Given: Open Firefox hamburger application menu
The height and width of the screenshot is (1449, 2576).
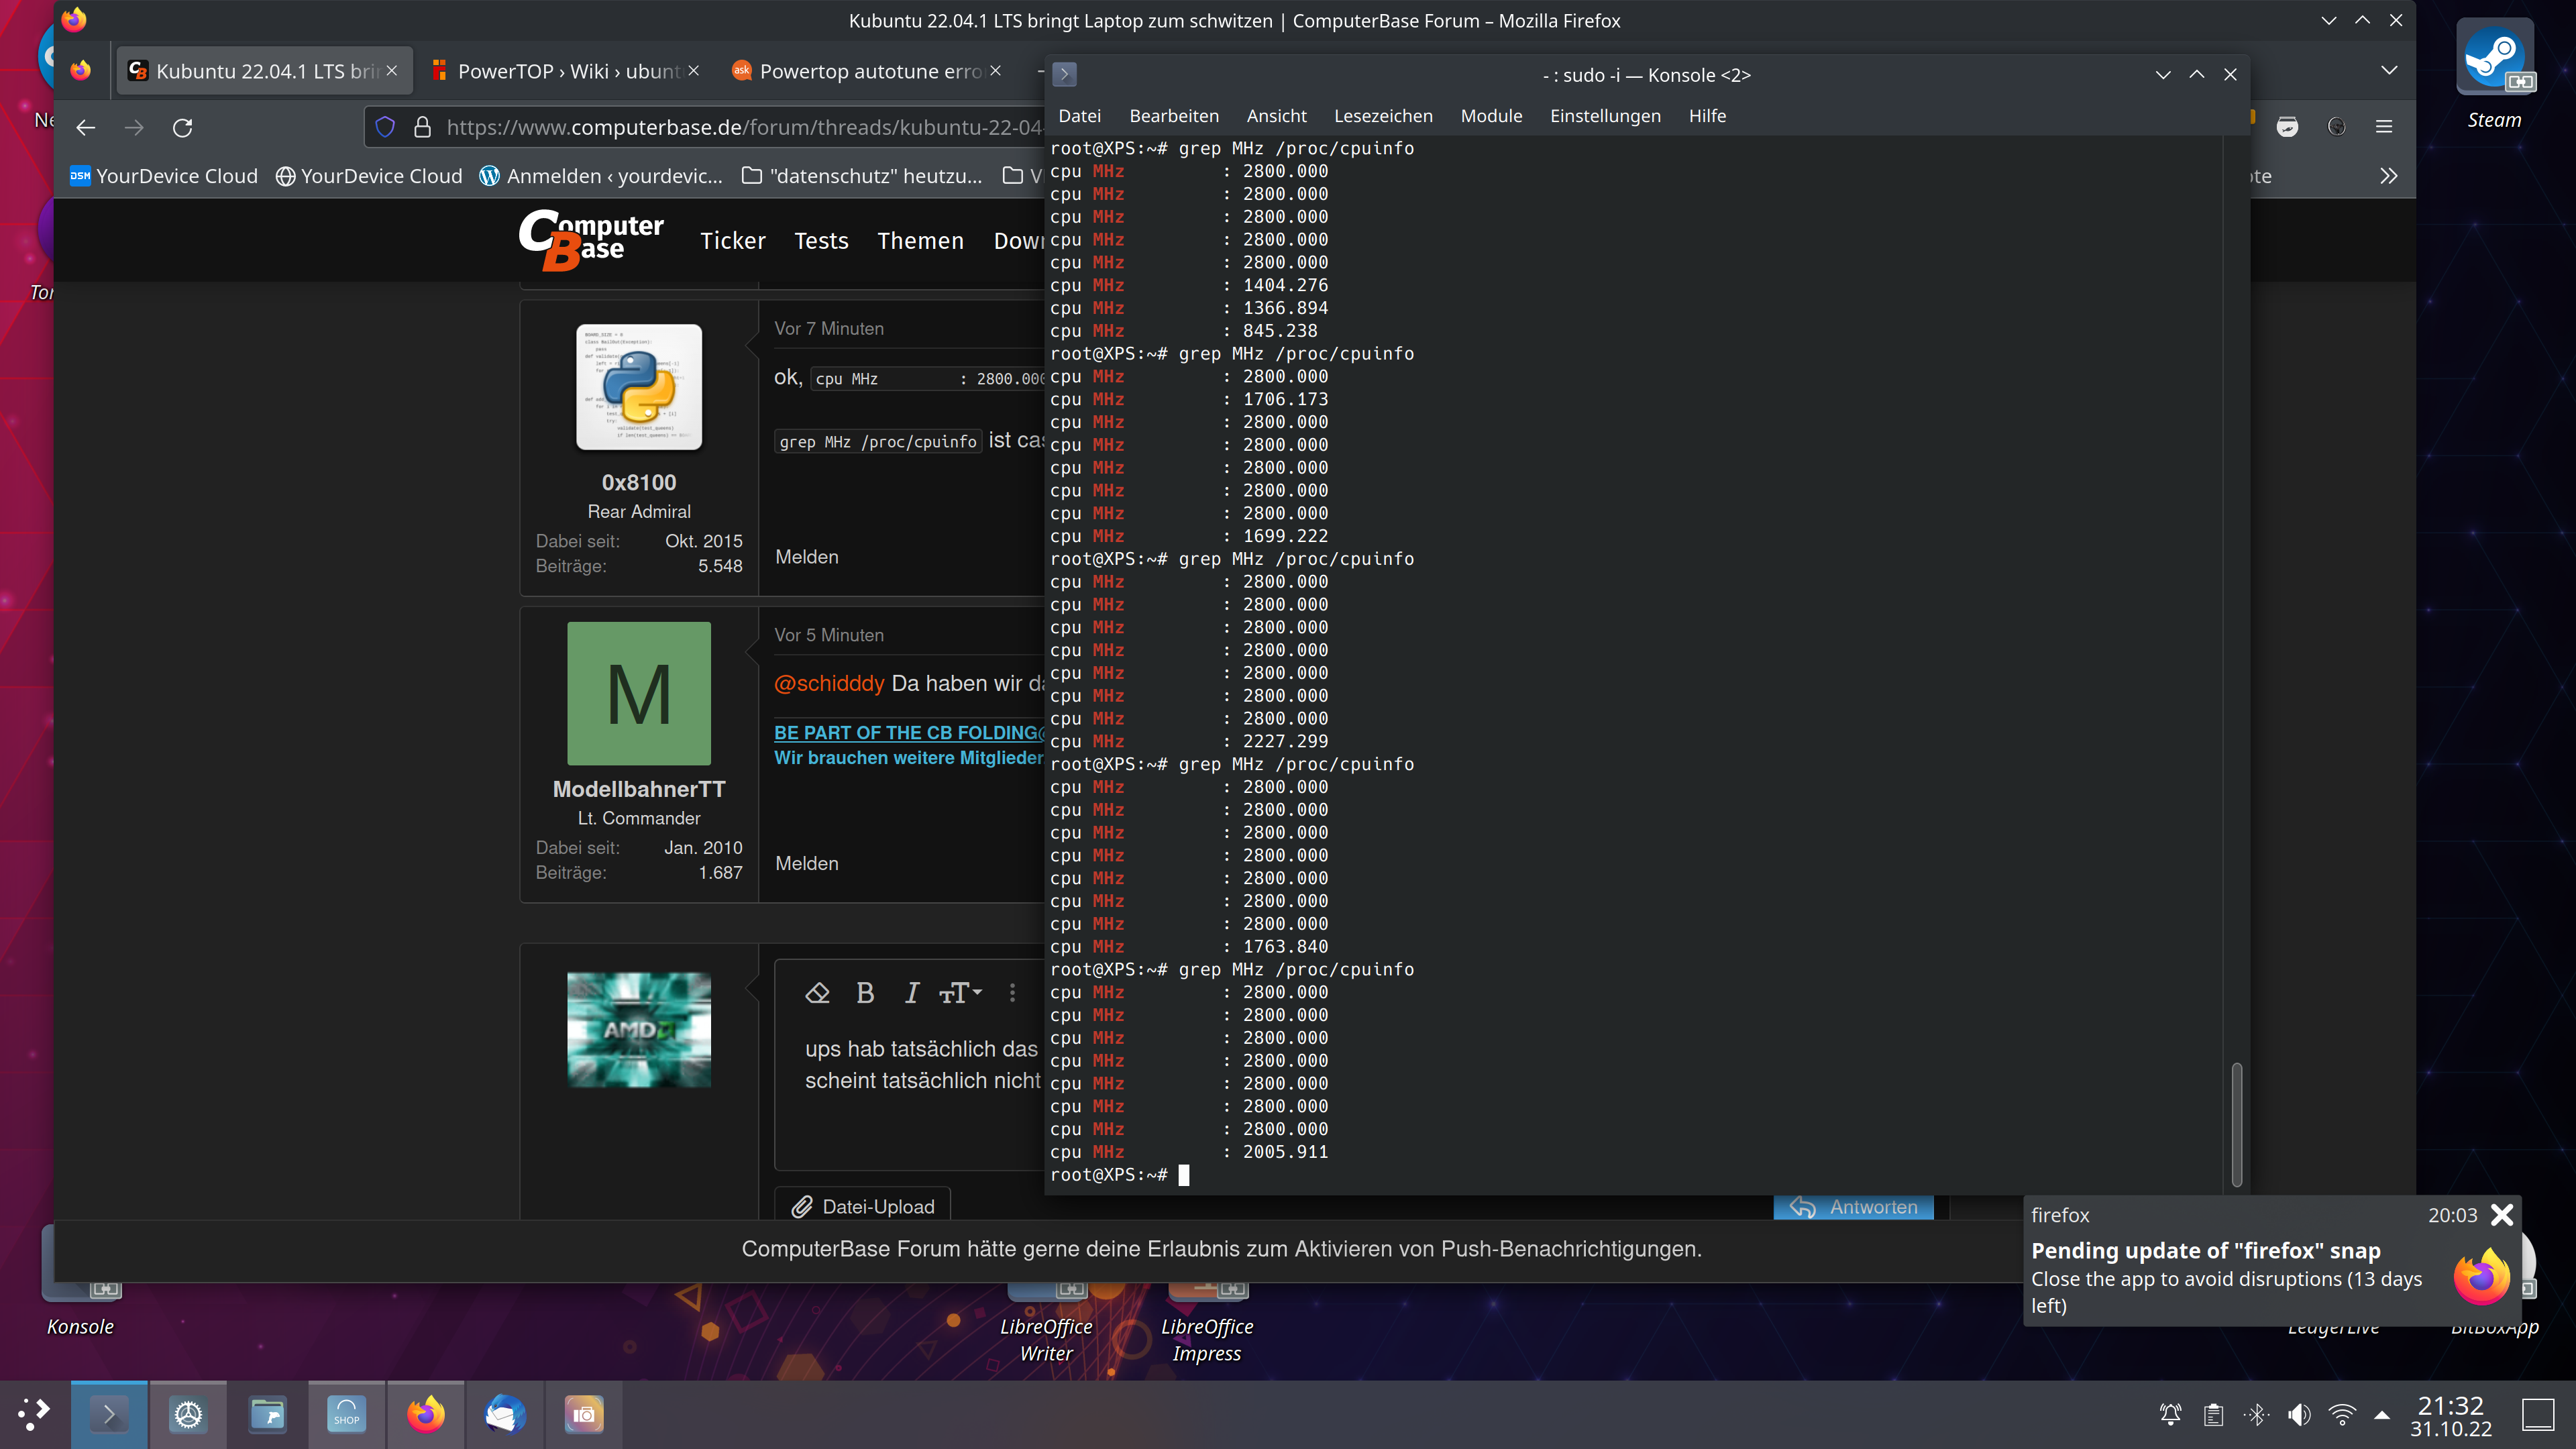Looking at the screenshot, I should click(x=2384, y=127).
